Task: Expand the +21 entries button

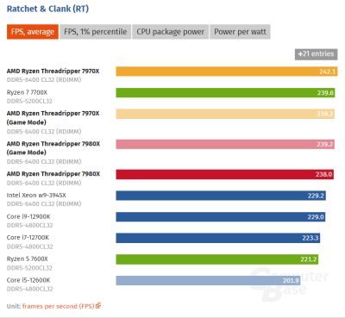Action: pos(316,54)
